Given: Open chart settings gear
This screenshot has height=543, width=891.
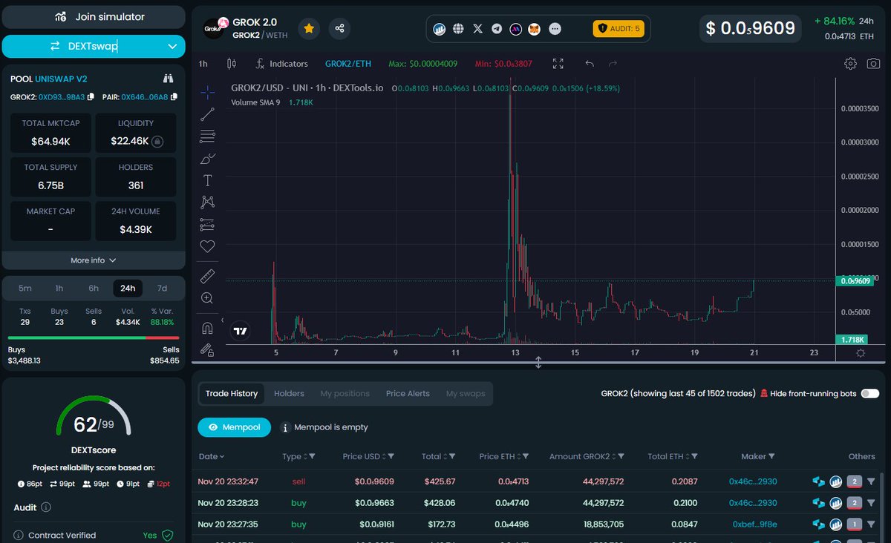Looking at the screenshot, I should tap(851, 64).
